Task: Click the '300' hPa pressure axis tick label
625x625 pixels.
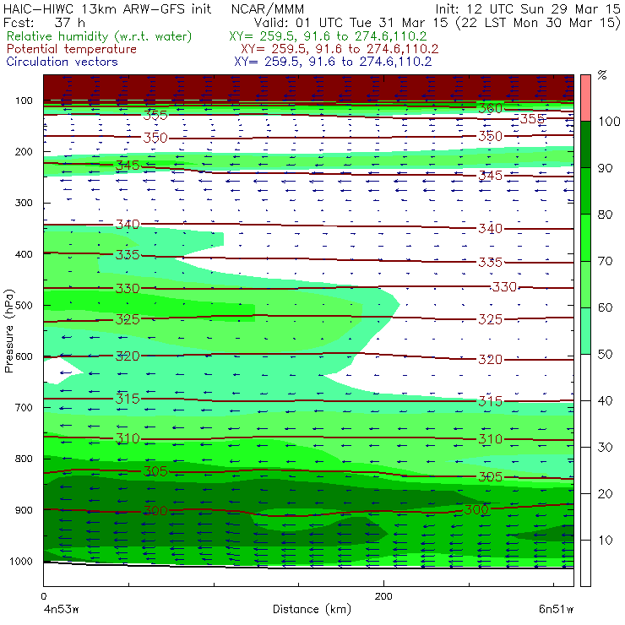Action: [x=24, y=203]
